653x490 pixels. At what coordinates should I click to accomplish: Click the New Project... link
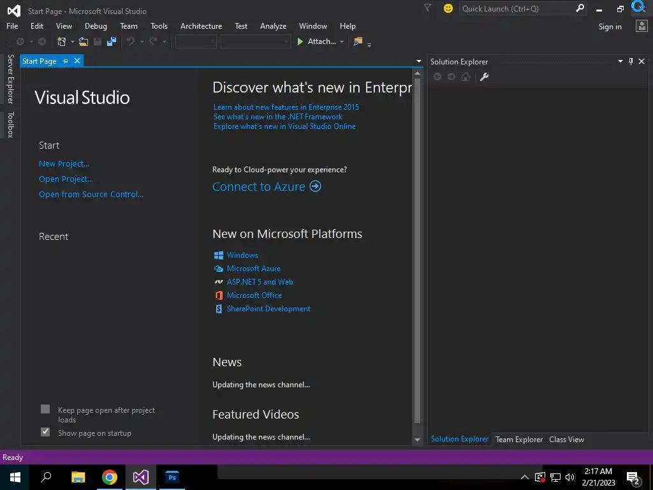click(x=64, y=164)
